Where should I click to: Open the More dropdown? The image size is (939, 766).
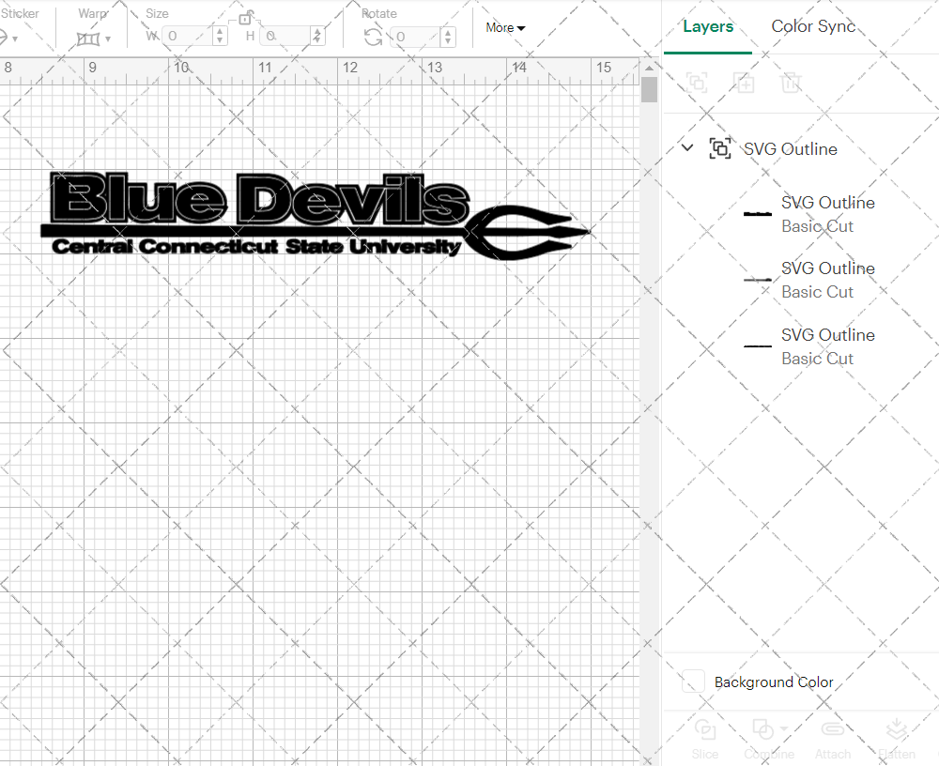[504, 28]
